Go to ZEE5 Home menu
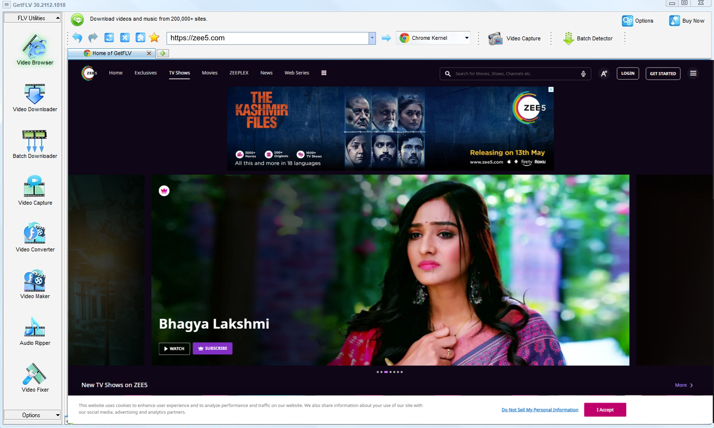This screenshot has width=714, height=428. [116, 73]
